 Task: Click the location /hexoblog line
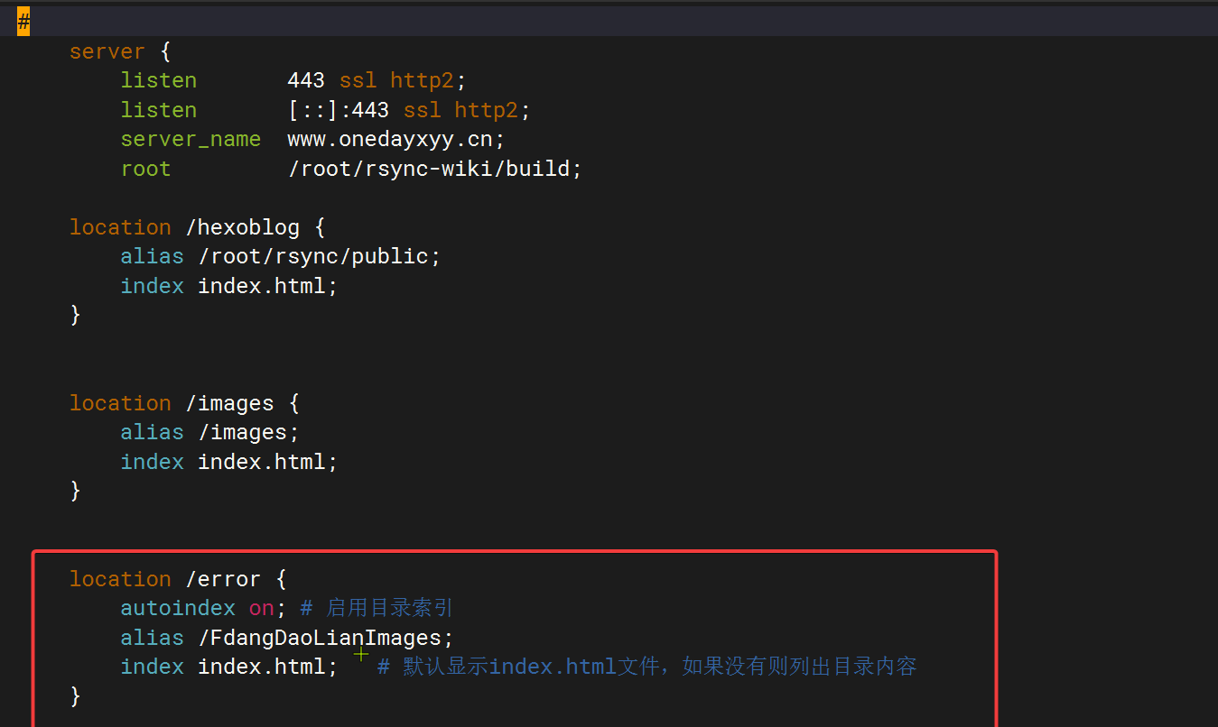(197, 227)
